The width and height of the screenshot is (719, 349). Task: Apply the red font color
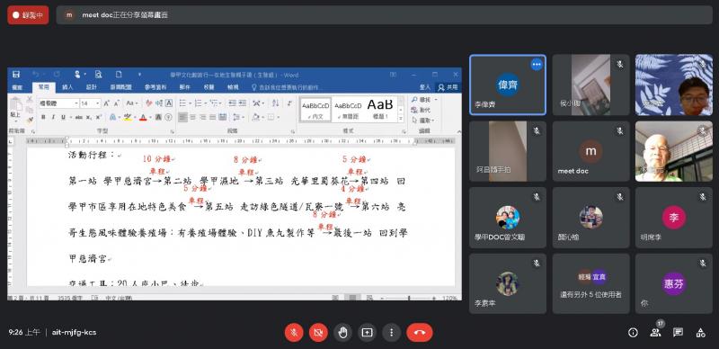coord(143,117)
